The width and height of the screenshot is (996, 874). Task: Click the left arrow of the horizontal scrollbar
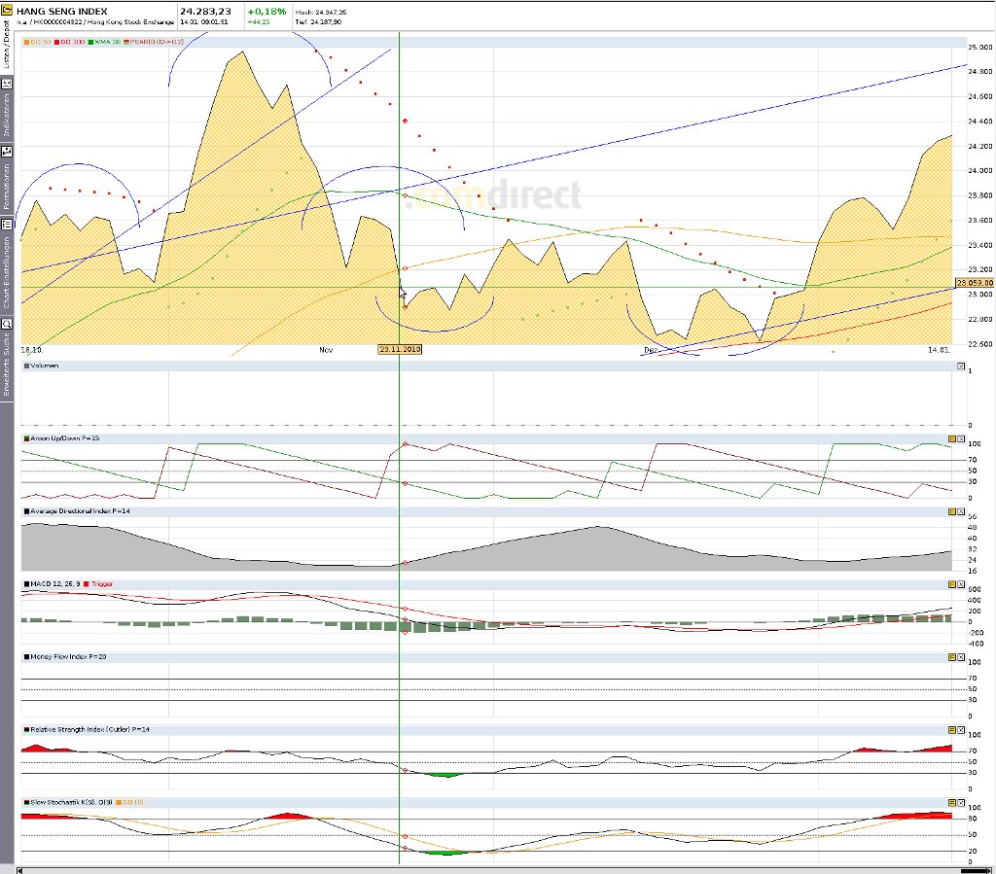coord(20,869)
